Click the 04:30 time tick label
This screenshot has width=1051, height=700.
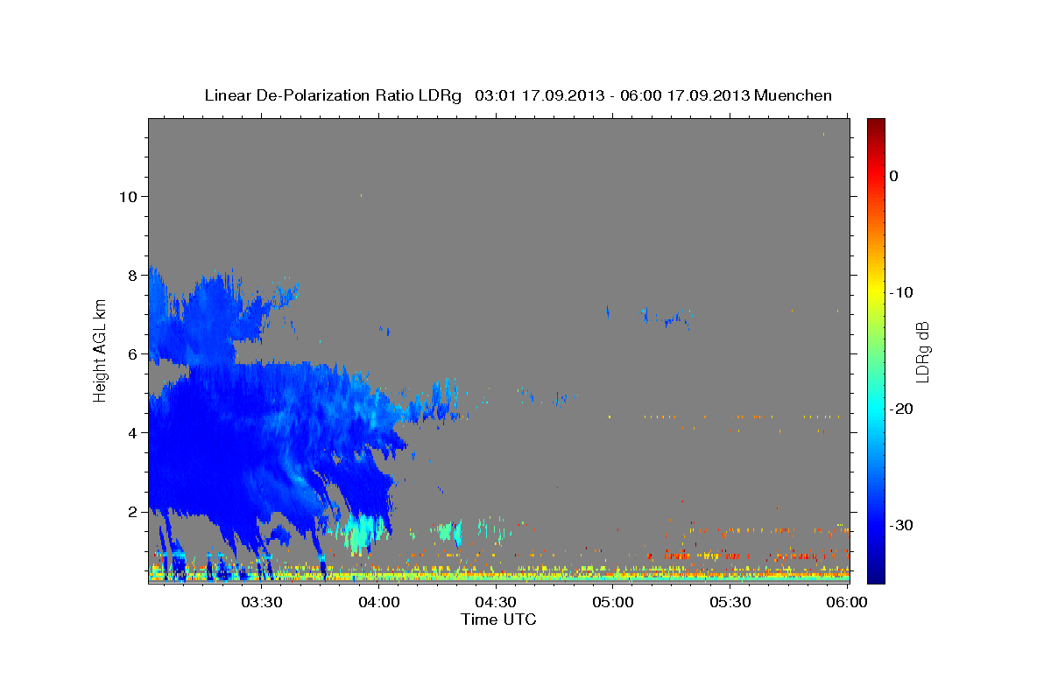click(496, 602)
